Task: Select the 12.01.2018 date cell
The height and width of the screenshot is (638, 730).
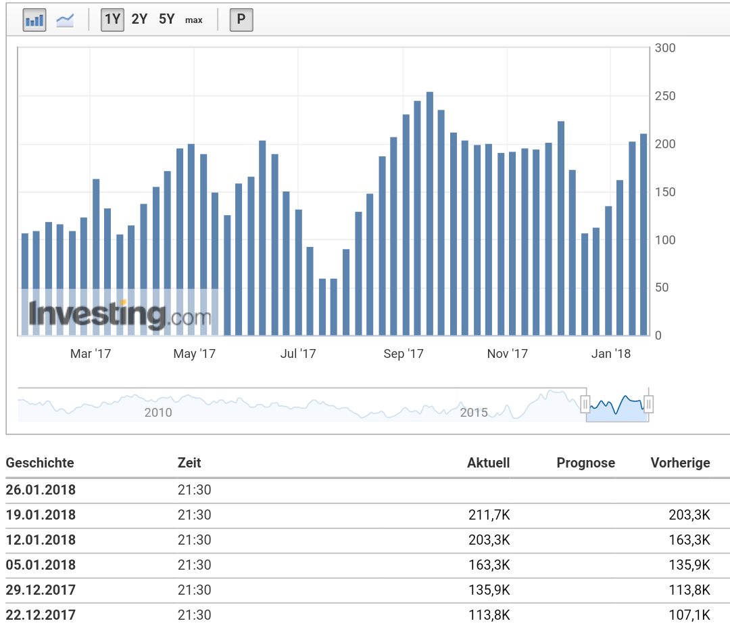Action: (41, 540)
